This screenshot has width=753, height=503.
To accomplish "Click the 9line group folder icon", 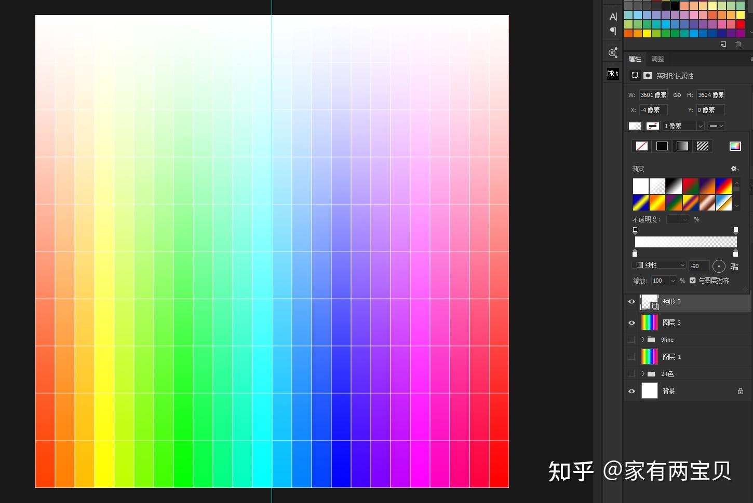I will point(651,340).
